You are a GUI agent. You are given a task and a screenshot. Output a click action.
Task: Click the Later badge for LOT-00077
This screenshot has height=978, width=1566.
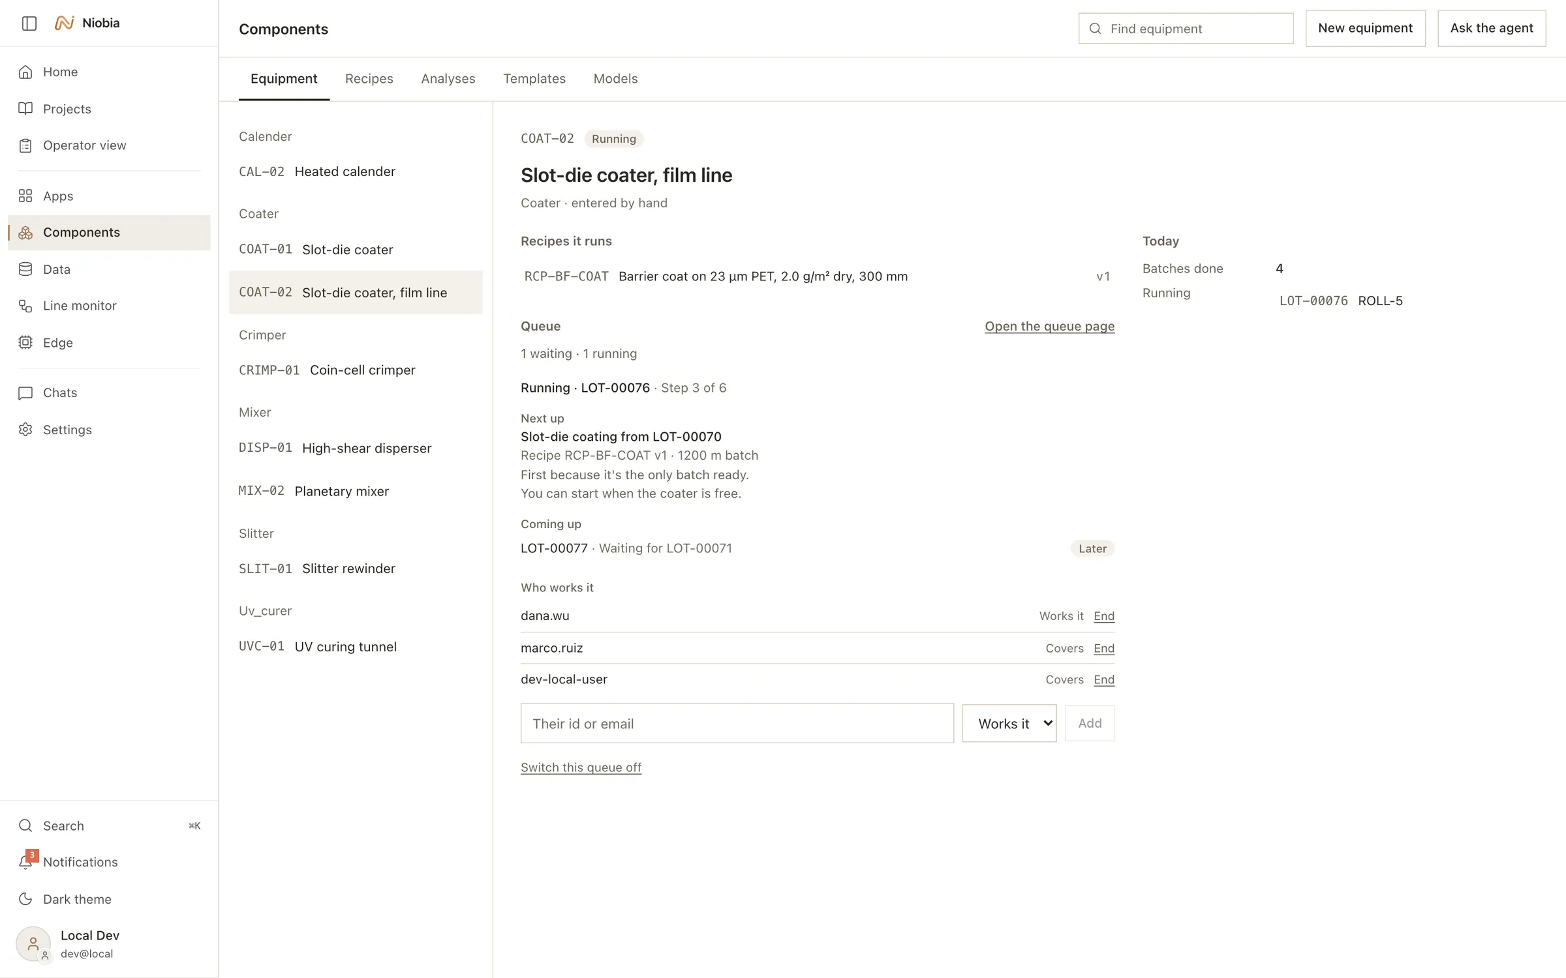point(1092,548)
